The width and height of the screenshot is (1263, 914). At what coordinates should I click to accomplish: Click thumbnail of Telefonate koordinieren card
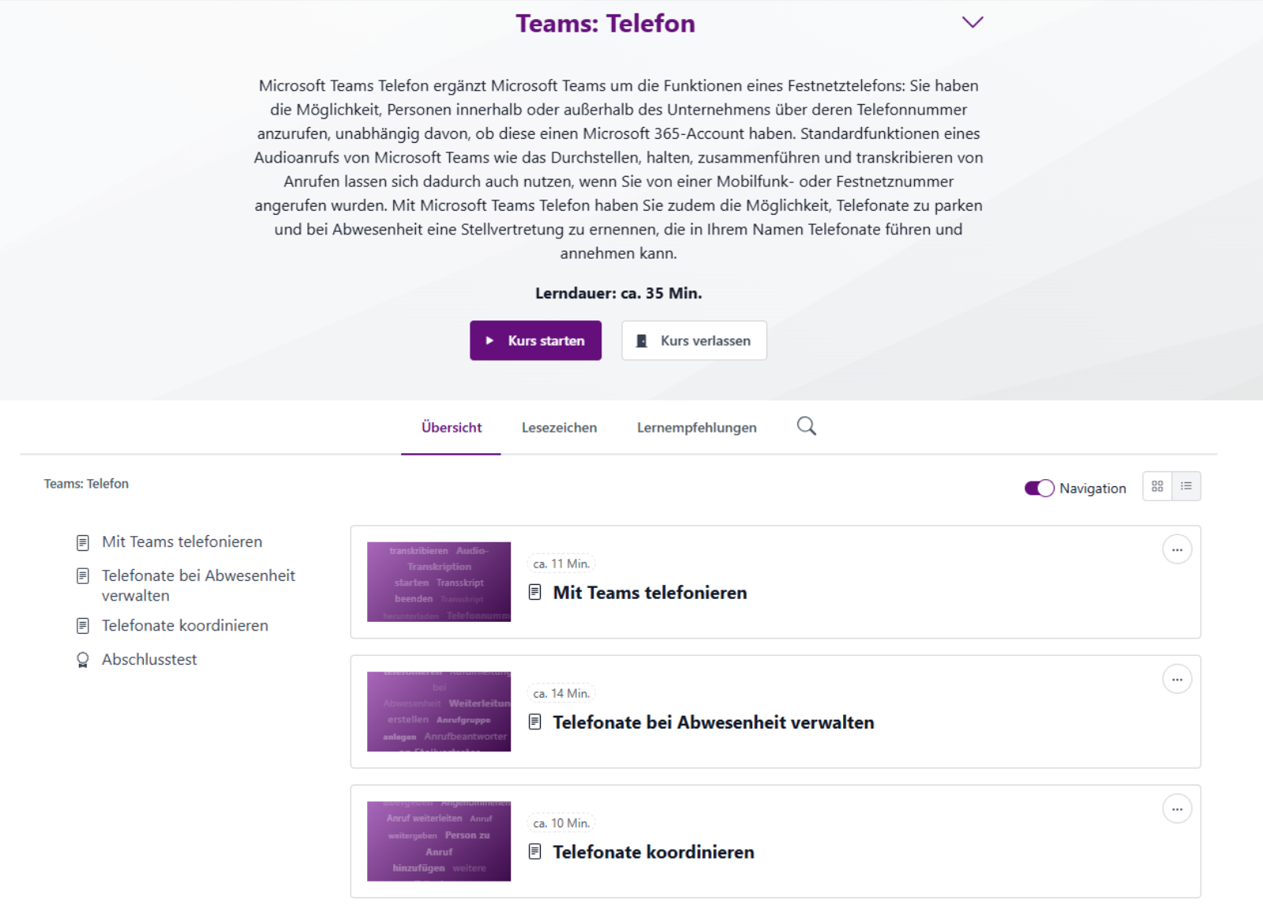(x=439, y=841)
